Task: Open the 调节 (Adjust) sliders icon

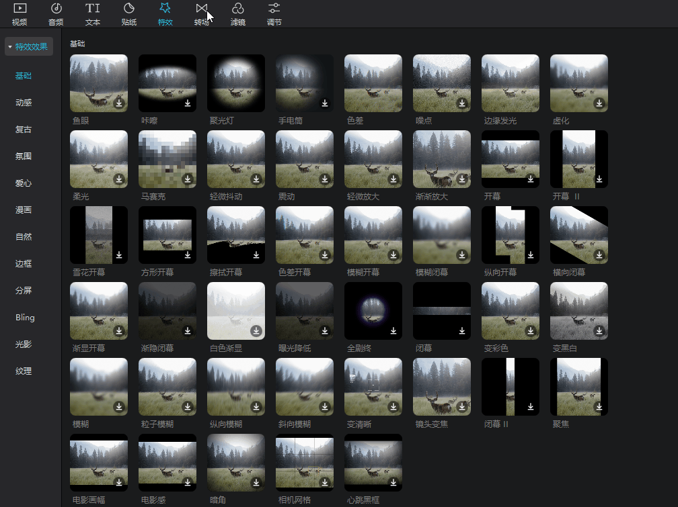Action: [274, 9]
